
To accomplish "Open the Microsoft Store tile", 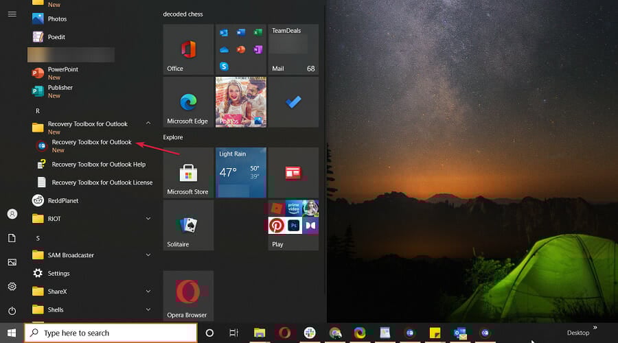I will tap(188, 172).
